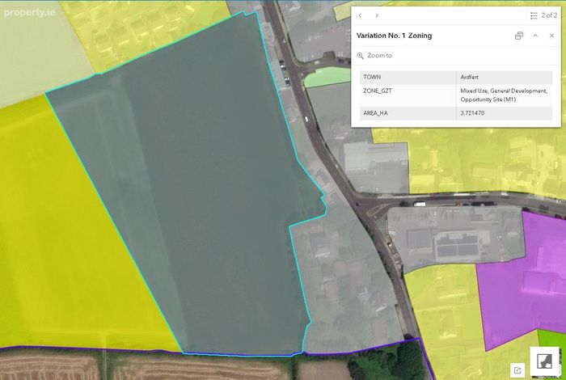Select the AREA_HA value 3.721470
Screen dimensions: 566x380
point(472,113)
